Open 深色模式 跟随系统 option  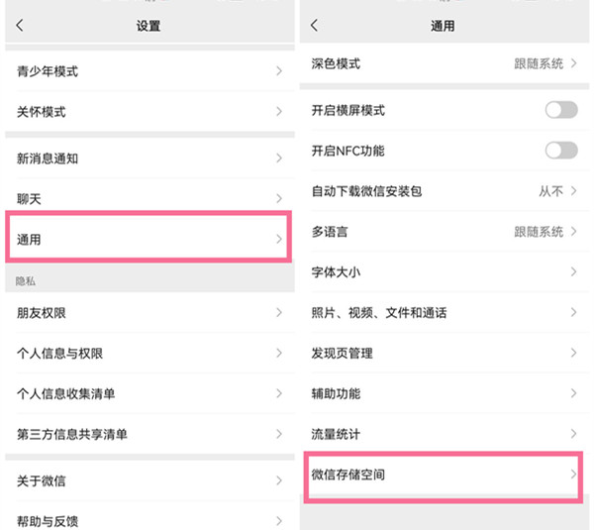pyautogui.click(x=445, y=63)
